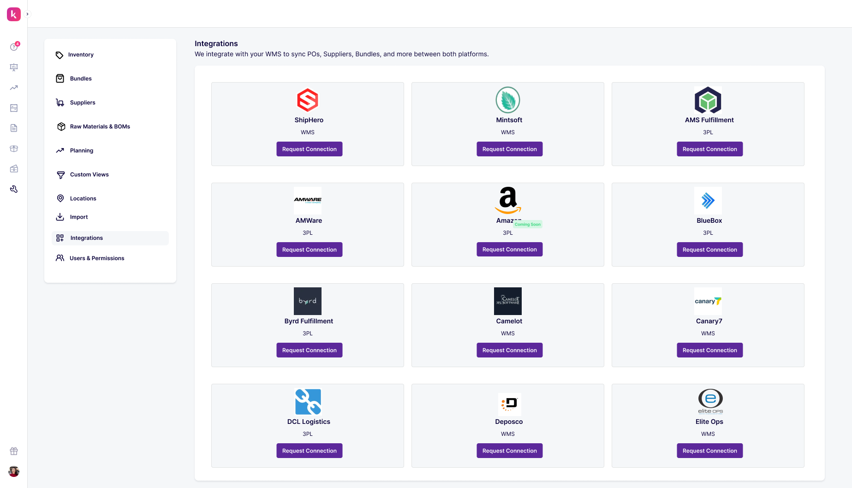Viewport: 852px width, 488px height.
Task: Open the presentation board icon in the rail
Action: 14,67
